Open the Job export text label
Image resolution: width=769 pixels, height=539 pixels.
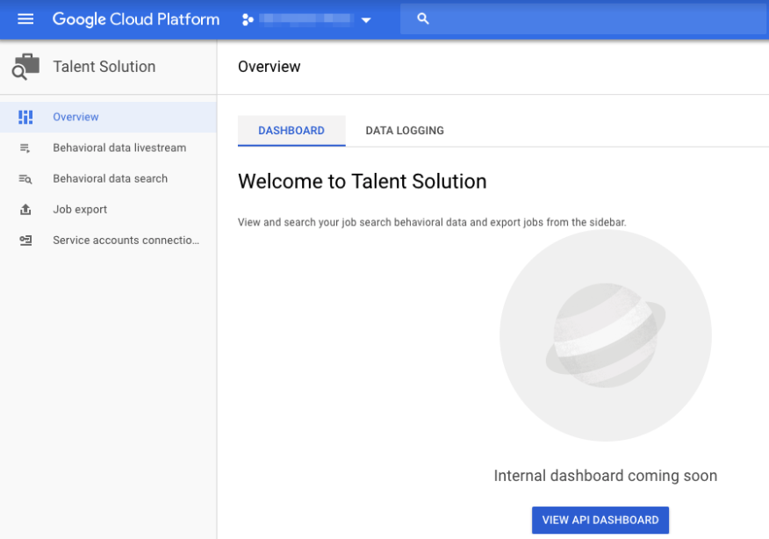pyautogui.click(x=80, y=210)
